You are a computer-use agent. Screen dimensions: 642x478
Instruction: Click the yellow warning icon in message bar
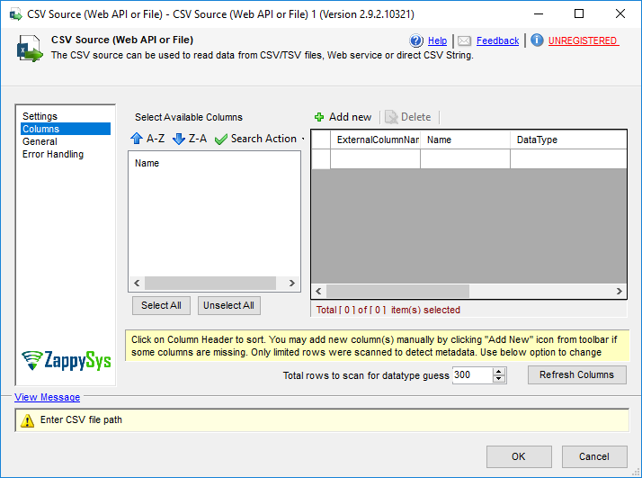[28, 420]
